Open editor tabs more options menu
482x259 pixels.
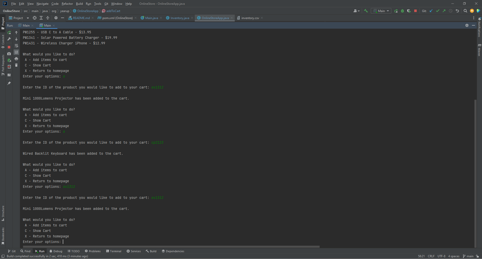click(474, 18)
